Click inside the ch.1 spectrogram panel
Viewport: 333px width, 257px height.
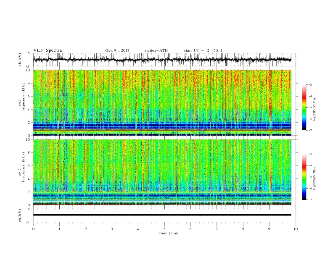point(162,102)
